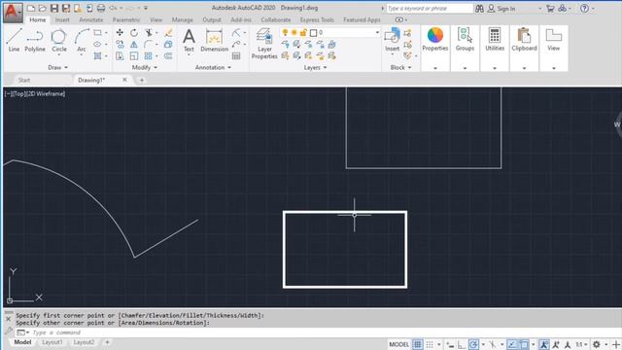Toggle polar tracking in status bar
The width and height of the screenshot is (622, 350).
point(473,344)
